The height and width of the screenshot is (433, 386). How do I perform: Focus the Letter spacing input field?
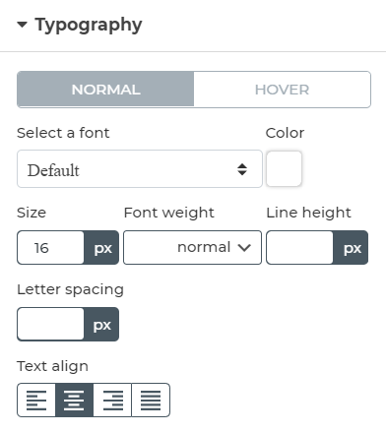pyautogui.click(x=50, y=324)
